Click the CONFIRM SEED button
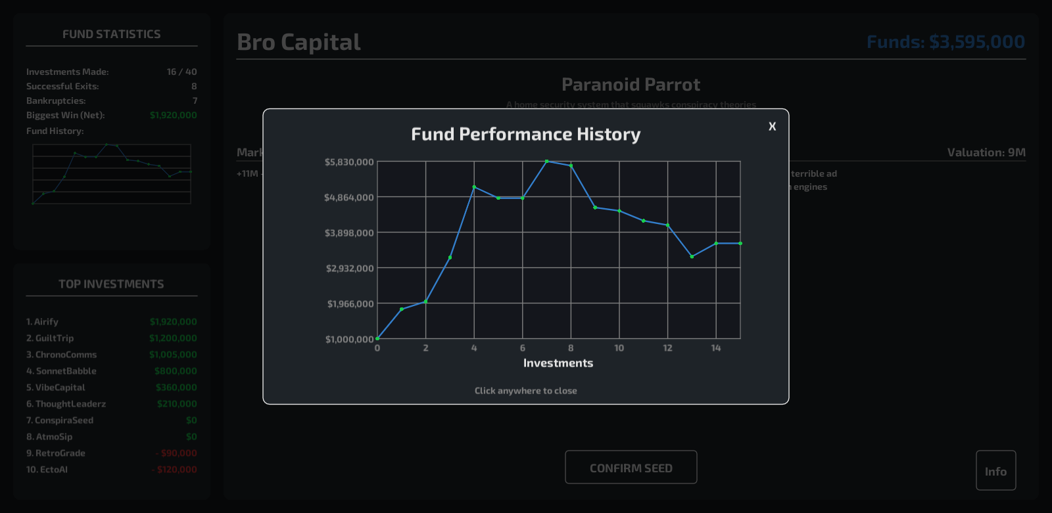Screen dimensions: 1052x513 631,468
